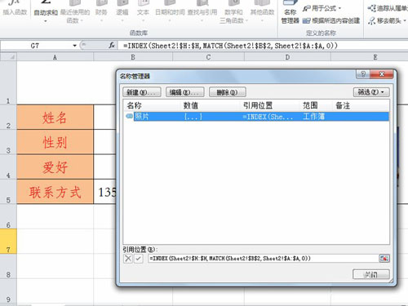The width and height of the screenshot is (408, 306).
Task: Select the 联系方式 cell
Action: coord(55,192)
